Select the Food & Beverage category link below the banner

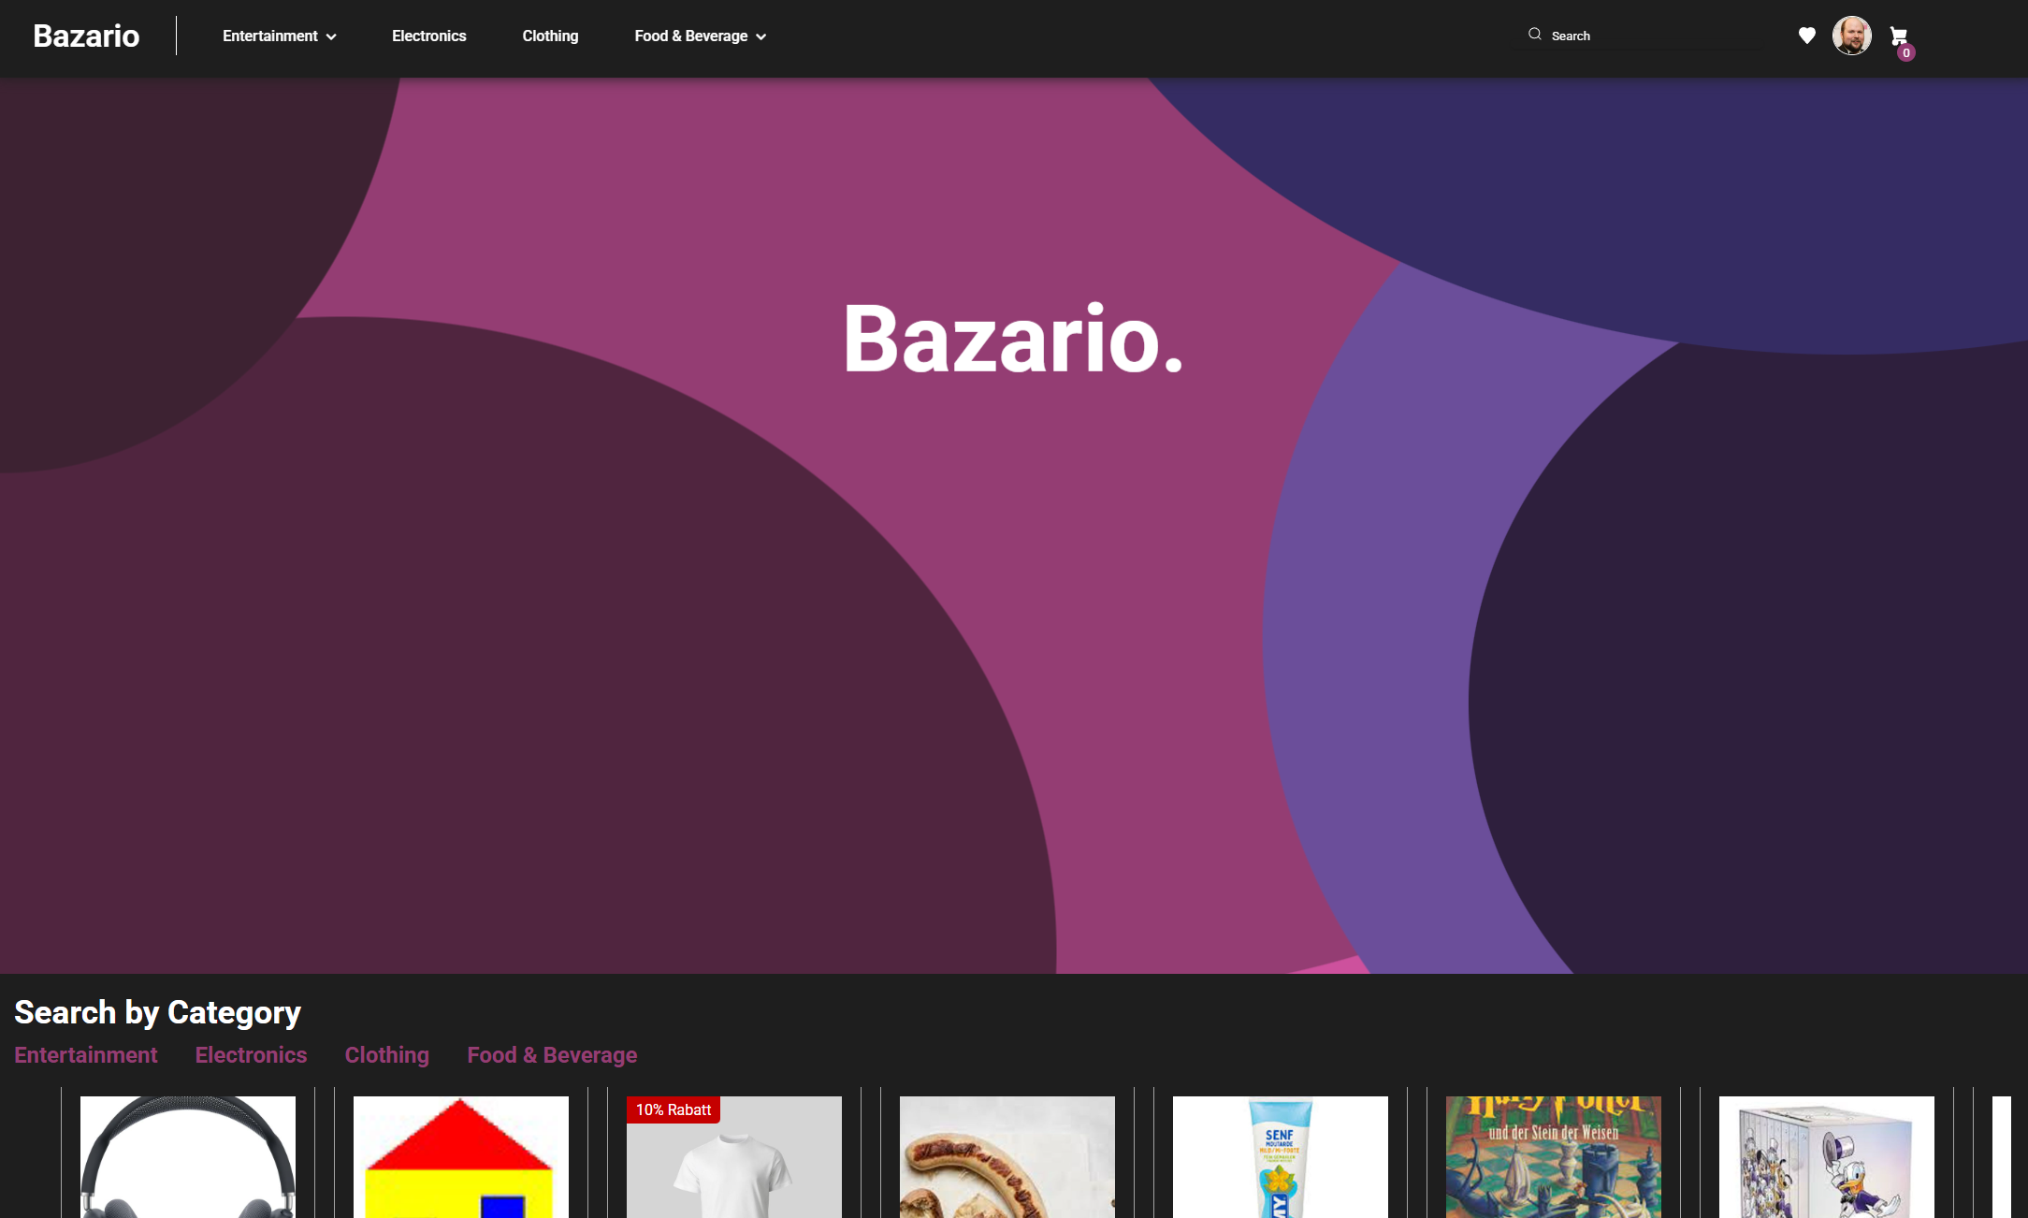click(552, 1055)
